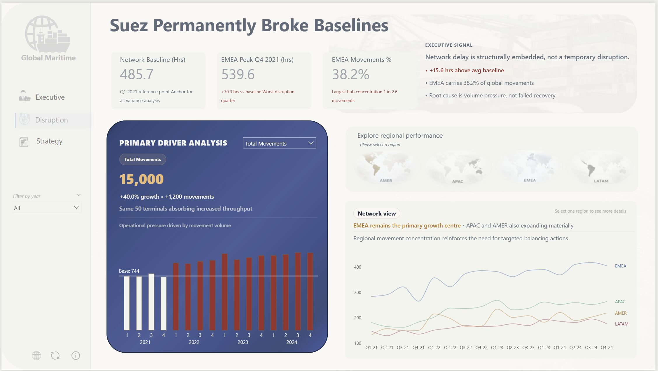The width and height of the screenshot is (658, 371).
Task: Click the Disruption globe icon
Action: [x=25, y=119]
